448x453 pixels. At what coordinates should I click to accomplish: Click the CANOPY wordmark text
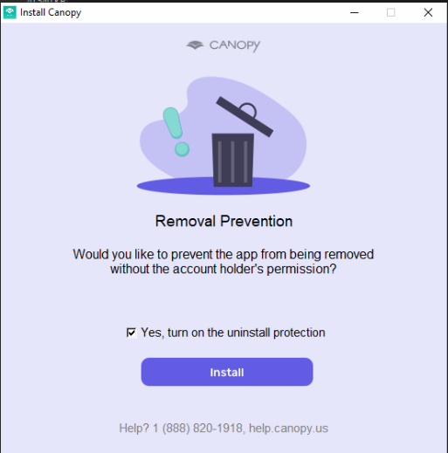[235, 45]
